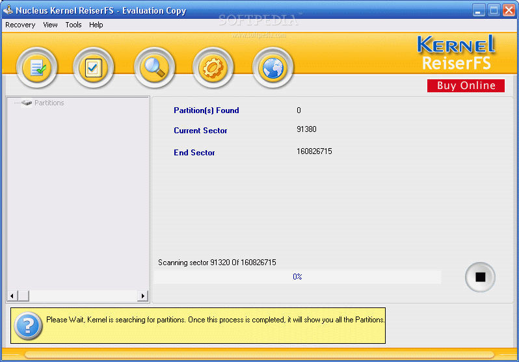Click the globe web icon
The height and width of the screenshot is (362, 519).
click(x=273, y=68)
